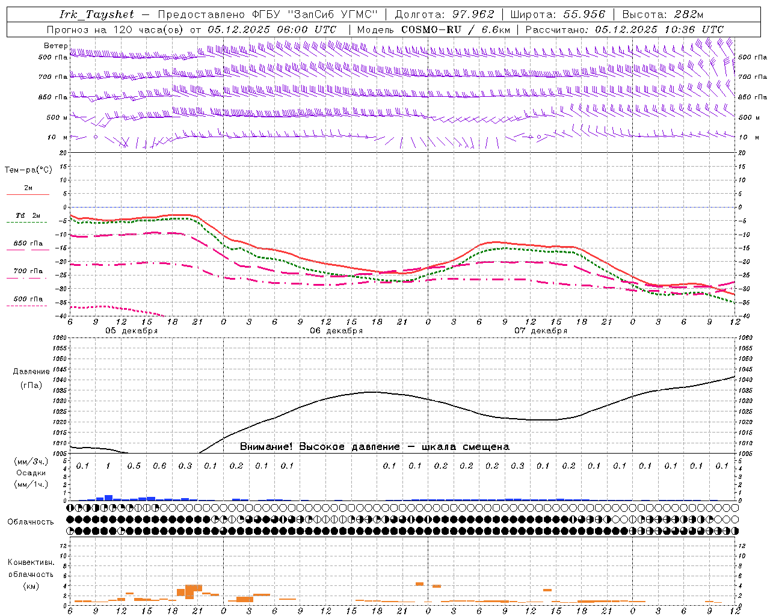
Task: Click the Давление pressure panel label
Action: [x=31, y=372]
